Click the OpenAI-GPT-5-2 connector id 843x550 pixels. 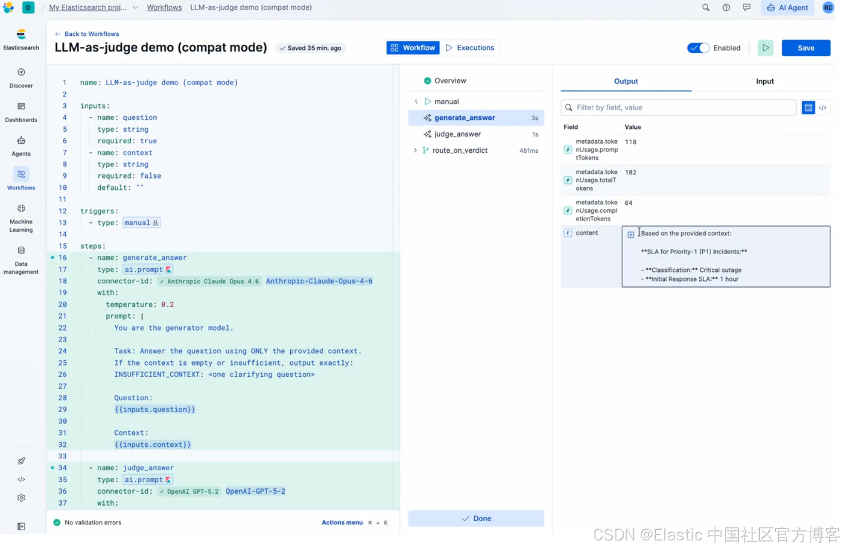(x=255, y=491)
